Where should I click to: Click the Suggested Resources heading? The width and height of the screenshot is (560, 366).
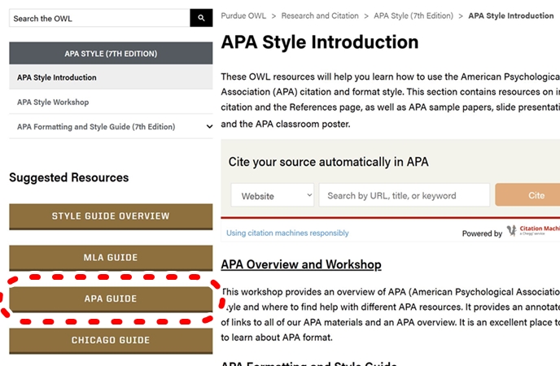69,177
